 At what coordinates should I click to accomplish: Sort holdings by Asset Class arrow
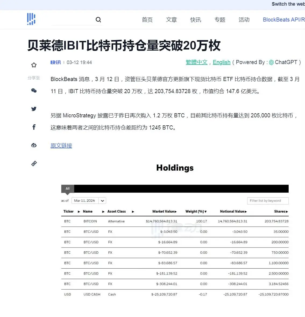tap(133, 212)
